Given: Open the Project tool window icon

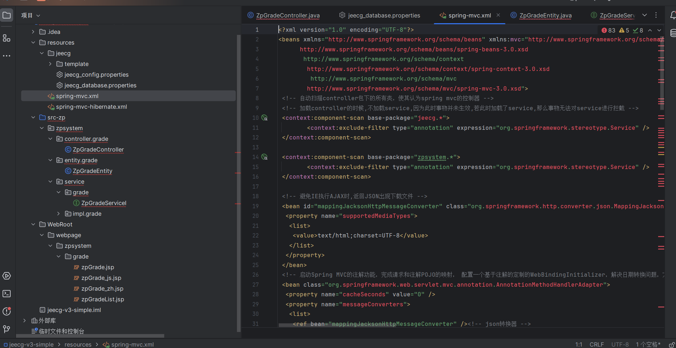Looking at the screenshot, I should point(7,15).
